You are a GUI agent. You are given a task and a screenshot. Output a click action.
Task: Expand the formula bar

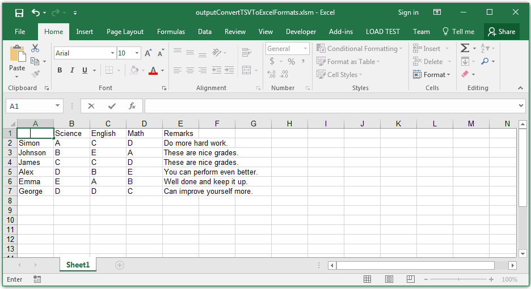(521, 105)
